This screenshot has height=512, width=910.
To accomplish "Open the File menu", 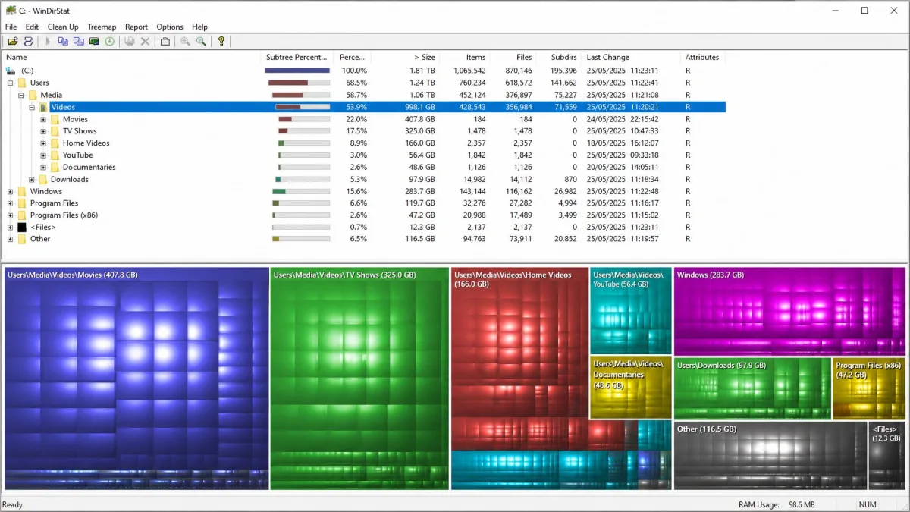I will point(11,27).
